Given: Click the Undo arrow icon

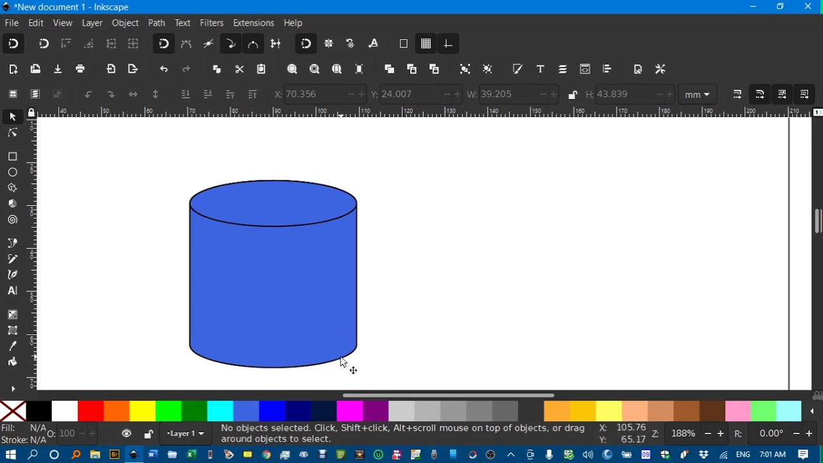Looking at the screenshot, I should point(164,69).
